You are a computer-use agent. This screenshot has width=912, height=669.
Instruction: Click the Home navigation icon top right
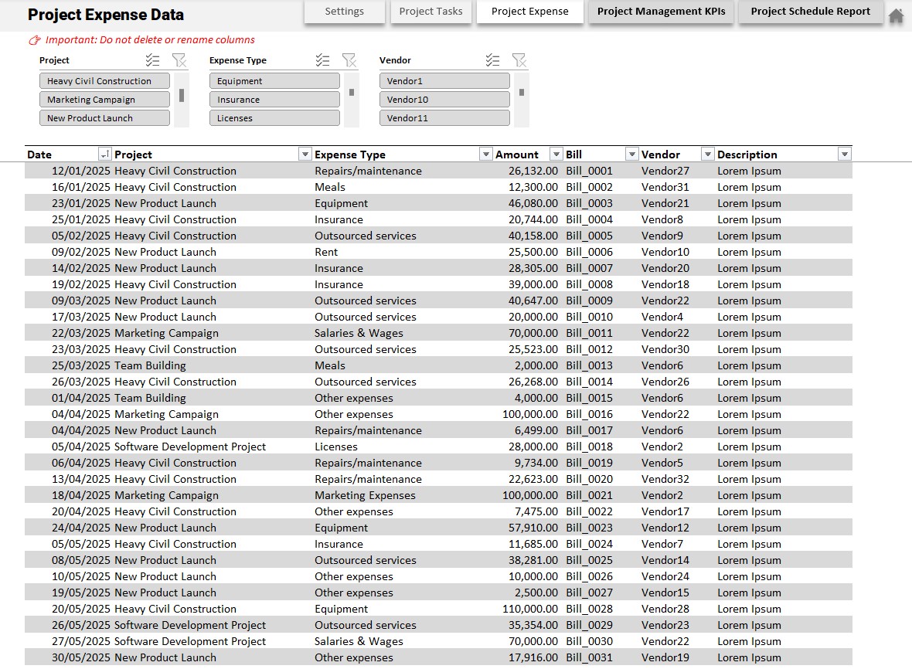point(896,13)
